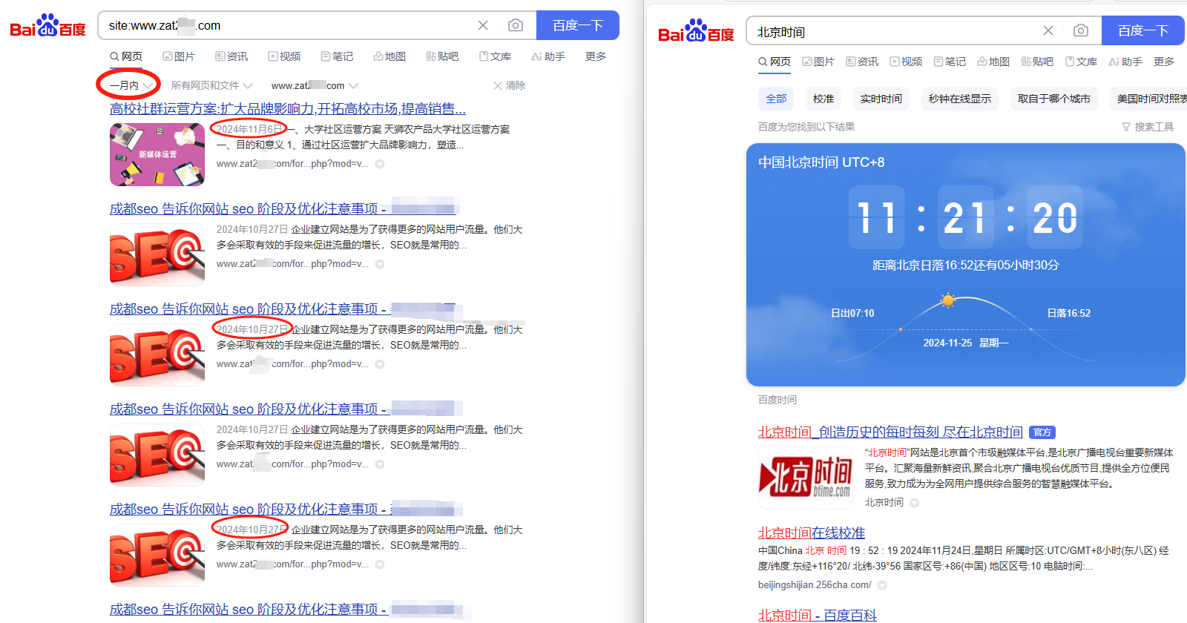1187x623 pixels.
Task: Open the 北京时间在线校准 link
Action: pyautogui.click(x=812, y=533)
